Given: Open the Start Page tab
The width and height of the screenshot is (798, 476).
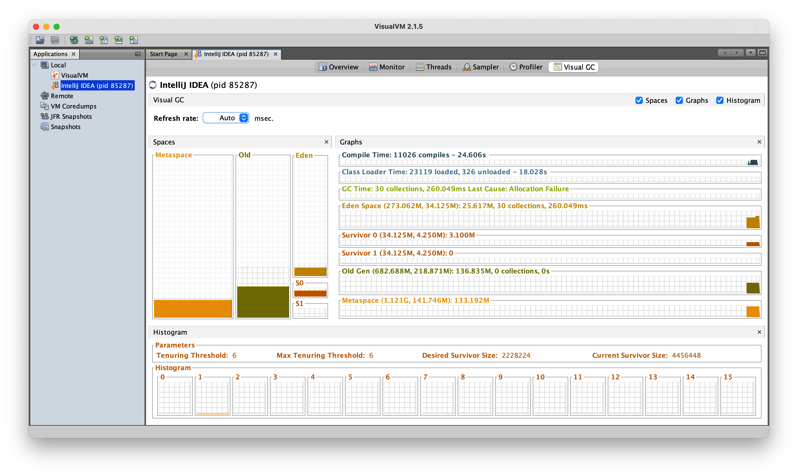Looking at the screenshot, I should 164,54.
